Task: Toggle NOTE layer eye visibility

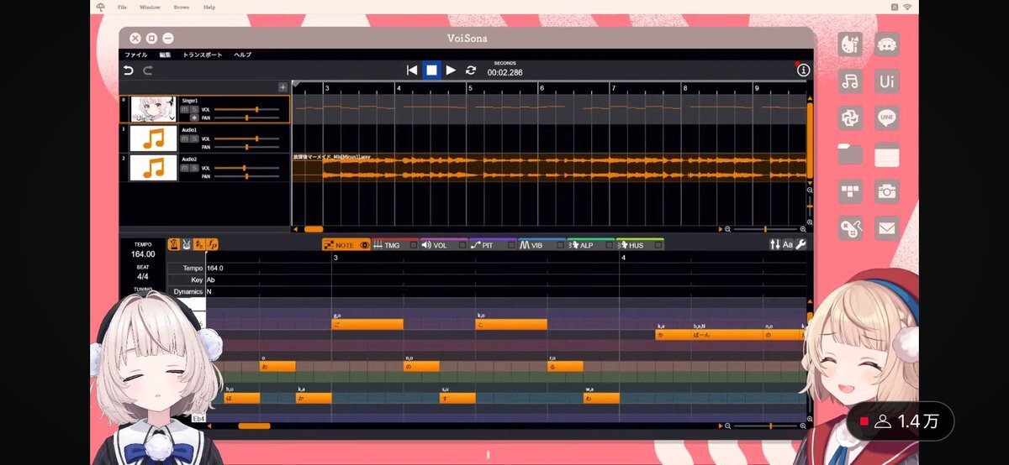Action: [x=365, y=245]
